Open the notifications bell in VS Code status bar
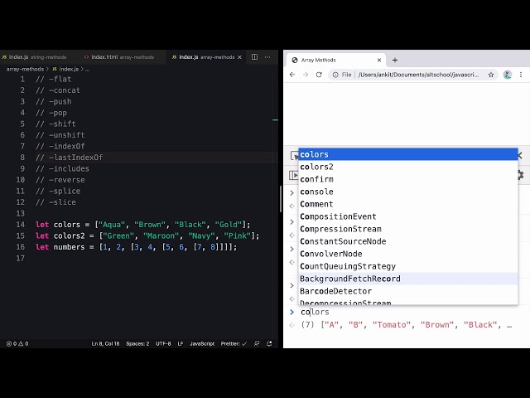 click(269, 343)
